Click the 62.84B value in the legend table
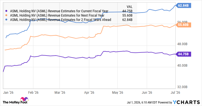 coord(127,20)
